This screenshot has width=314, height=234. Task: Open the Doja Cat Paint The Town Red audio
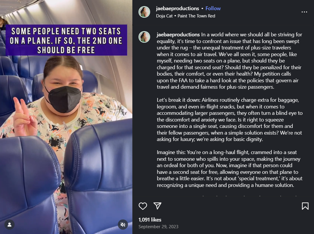[x=185, y=16]
